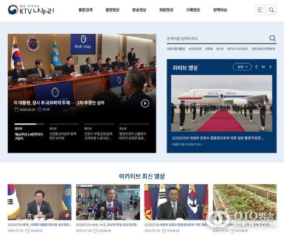Image resolution: width=284 pixels, height=235 pixels.
Task: Open the live video airplane thumbnail
Action: pos(221,103)
